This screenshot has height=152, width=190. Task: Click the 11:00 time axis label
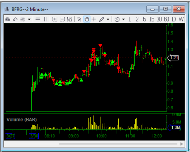click(x=130, y=136)
